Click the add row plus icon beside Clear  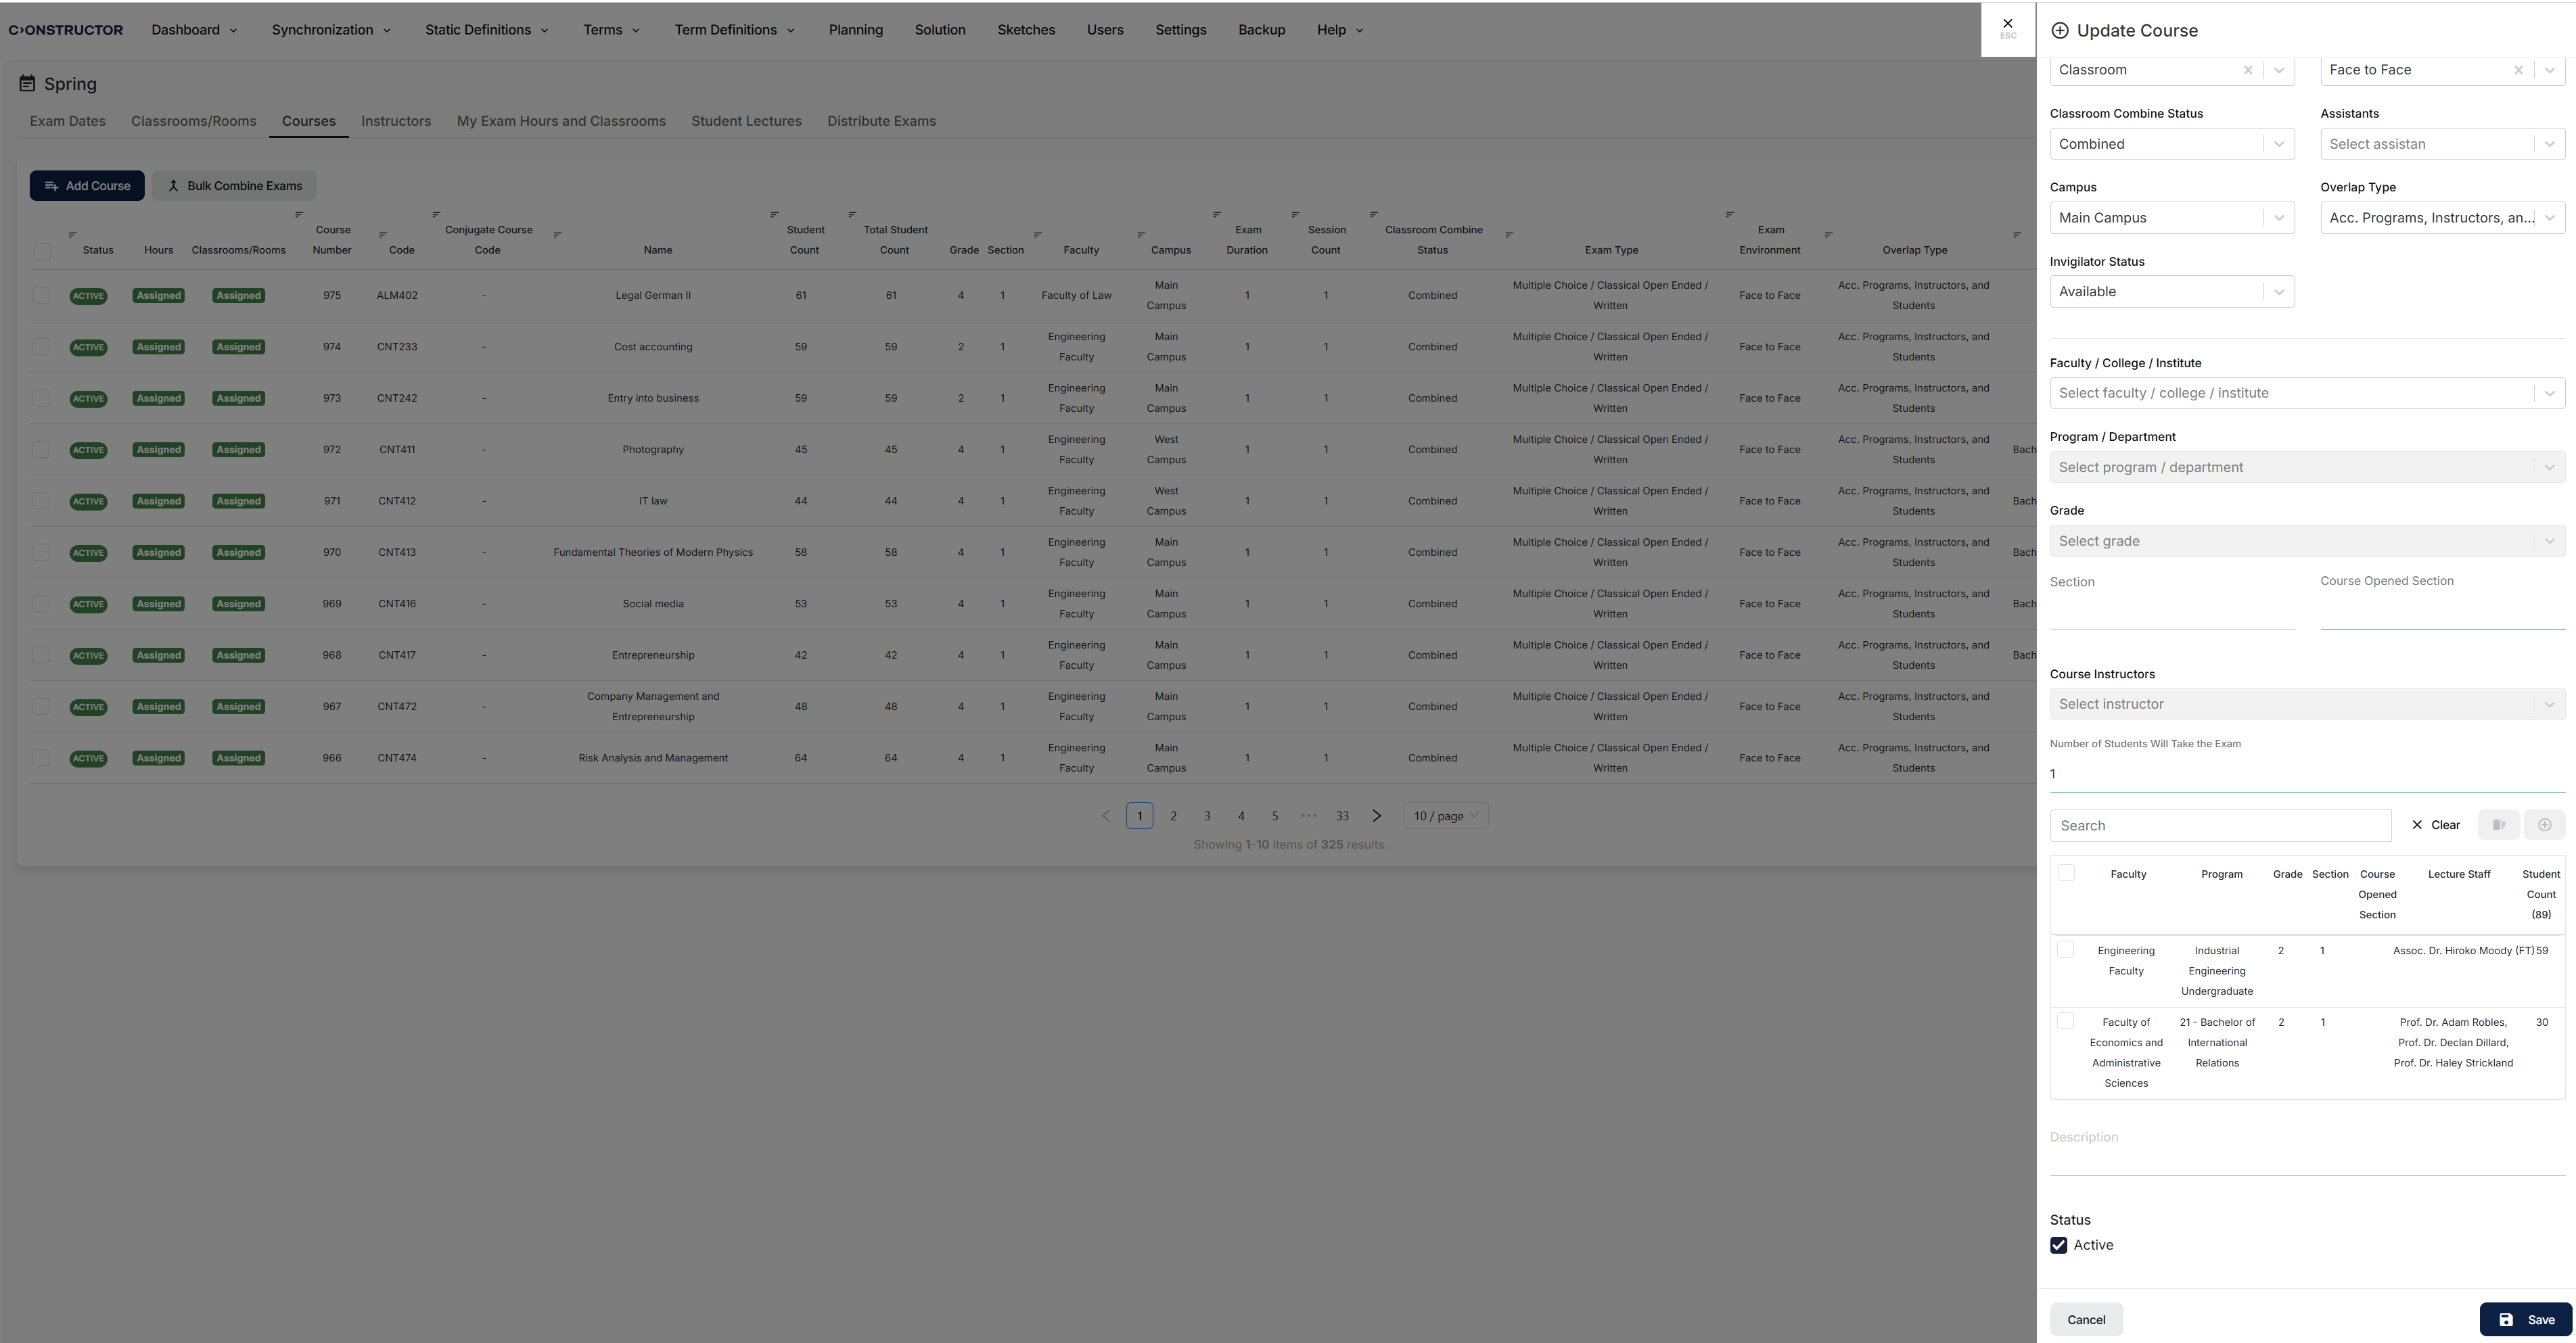[x=2544, y=825]
